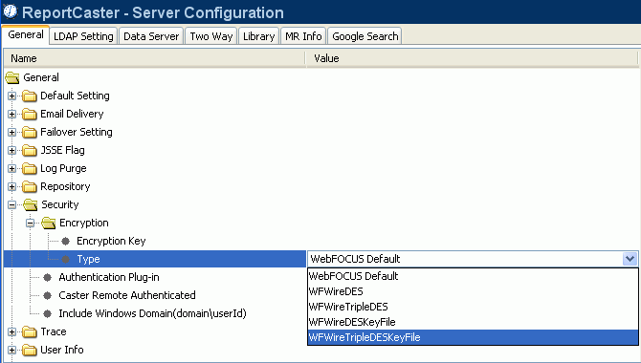
Task: Switch to the Data Server tab
Action: coord(151,36)
